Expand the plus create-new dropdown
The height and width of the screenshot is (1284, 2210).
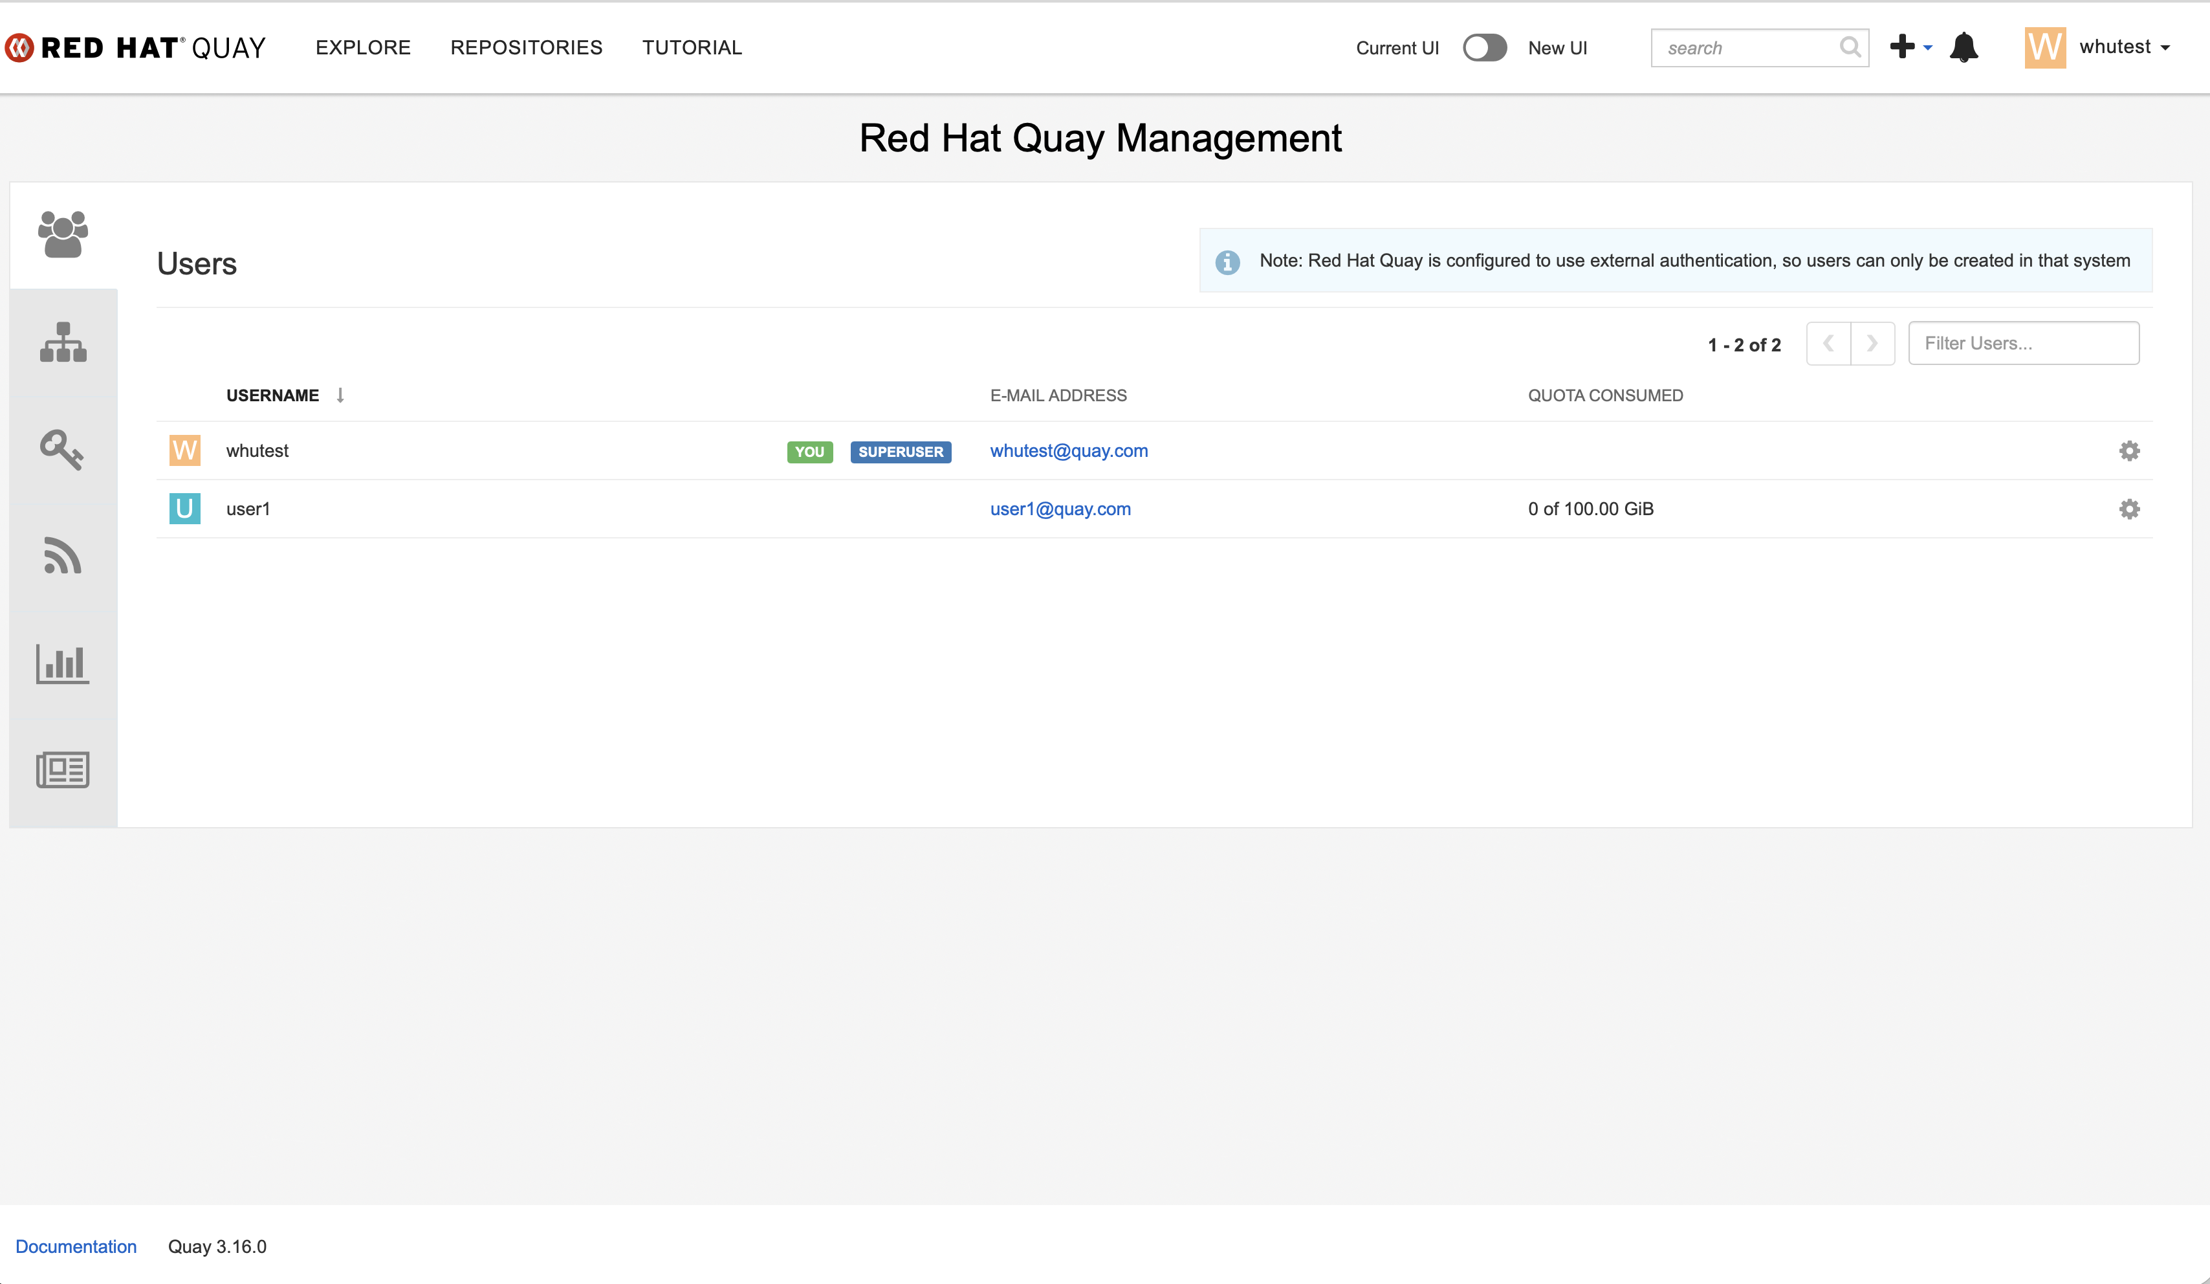click(1910, 47)
